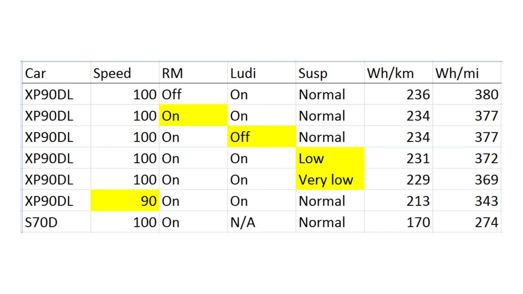Click the 274 Wh/mi value cell
523x294 pixels.
(x=467, y=222)
